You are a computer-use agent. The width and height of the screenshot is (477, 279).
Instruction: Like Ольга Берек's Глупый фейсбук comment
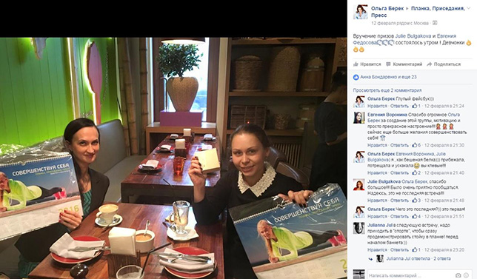point(377,106)
